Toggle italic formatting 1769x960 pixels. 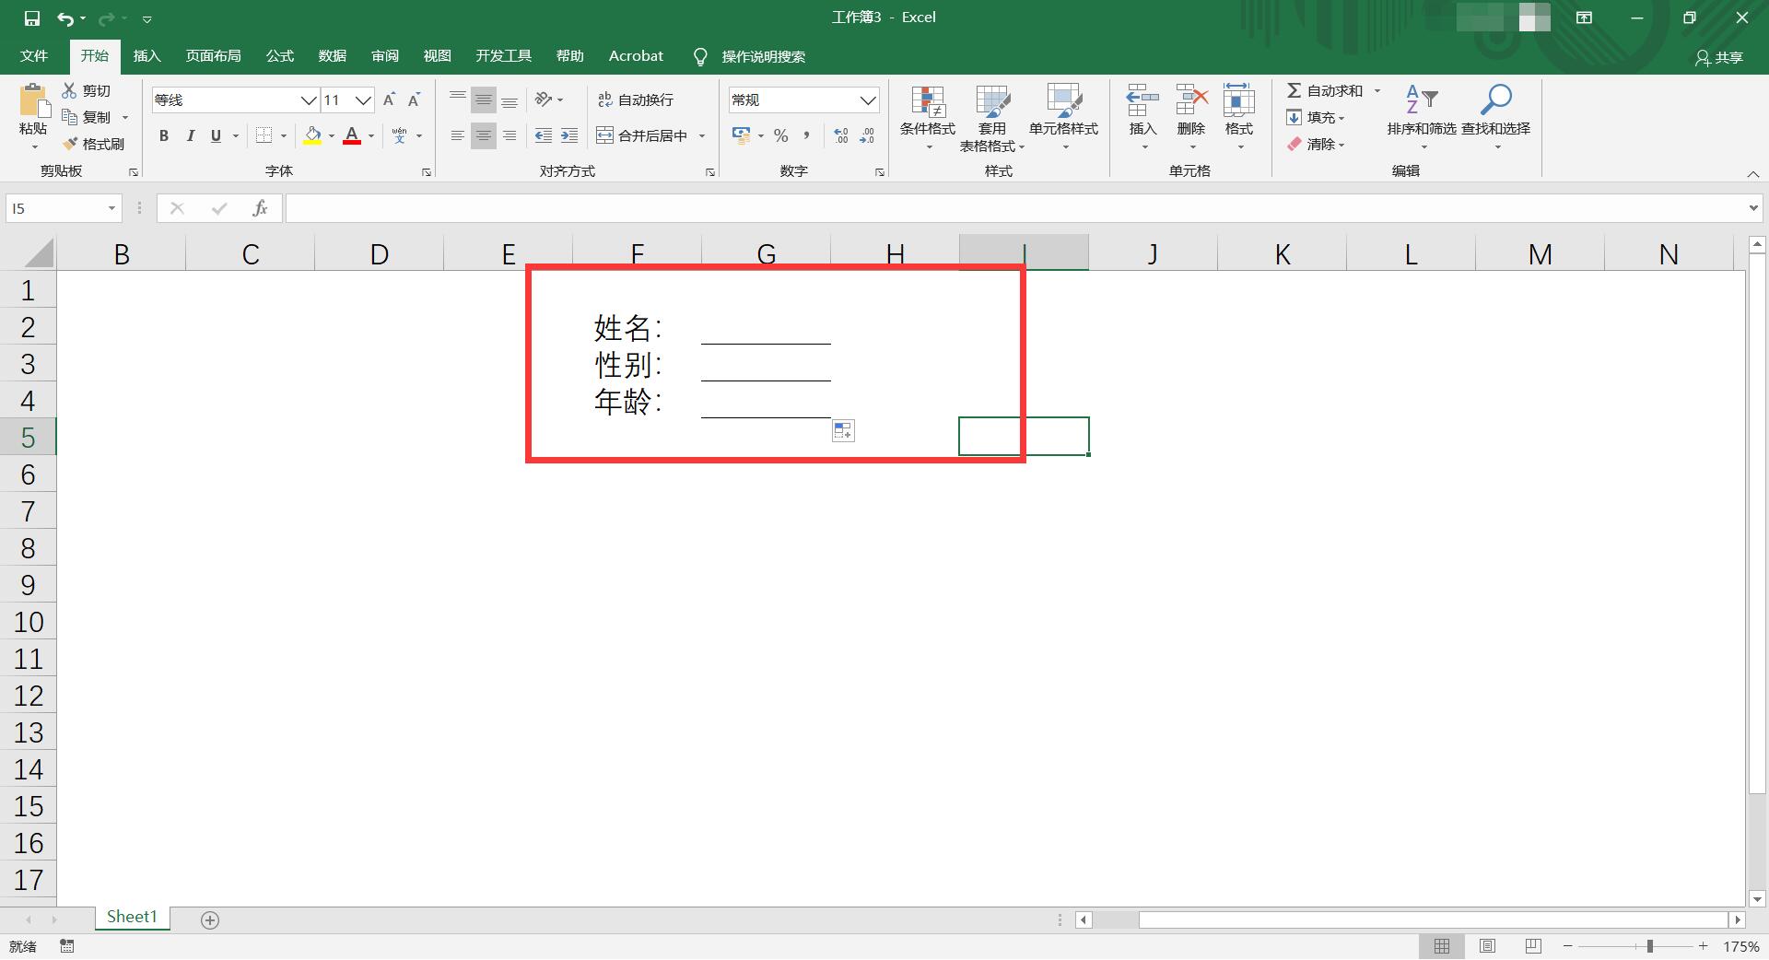pos(191,135)
